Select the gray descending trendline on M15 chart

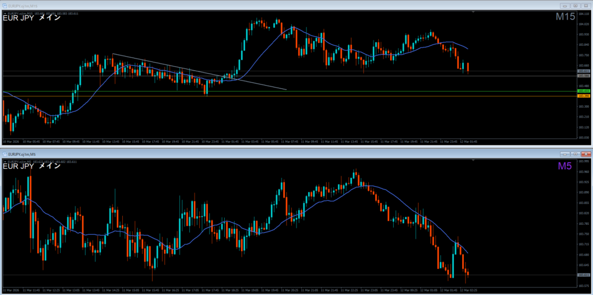(199, 71)
